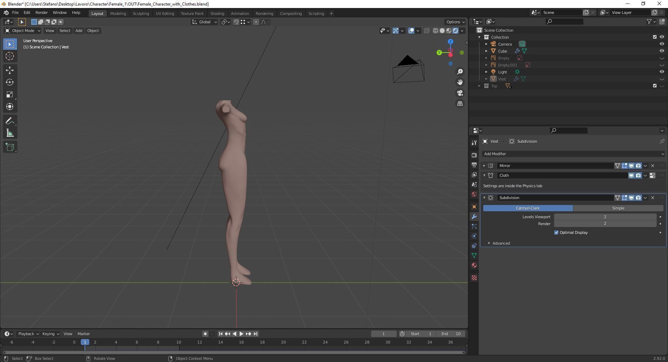The width and height of the screenshot is (668, 362).
Task: Select the Annotate tool
Action: click(x=10, y=121)
